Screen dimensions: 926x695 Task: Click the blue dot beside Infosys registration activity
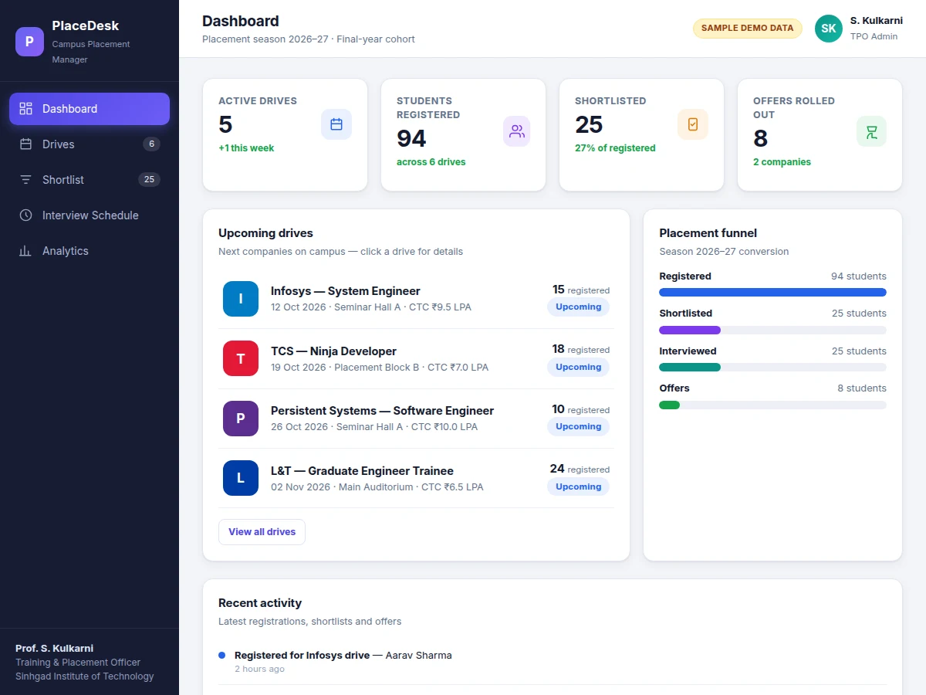click(x=222, y=655)
